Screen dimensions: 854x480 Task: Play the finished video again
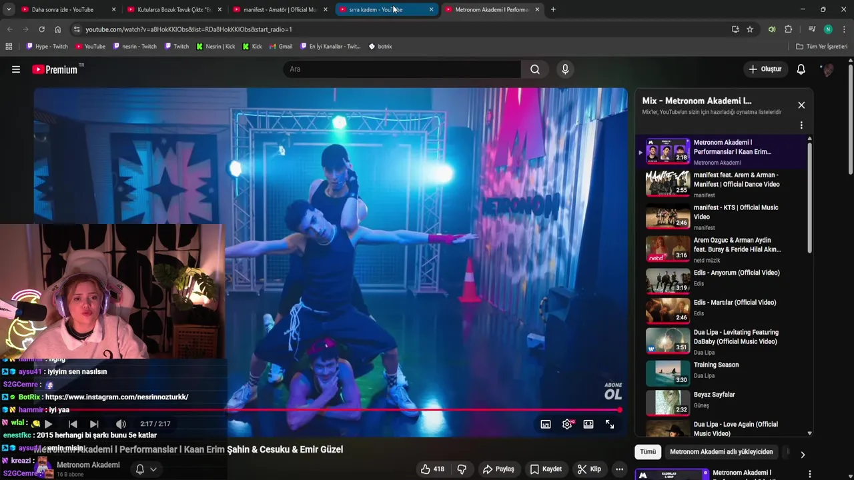click(48, 424)
